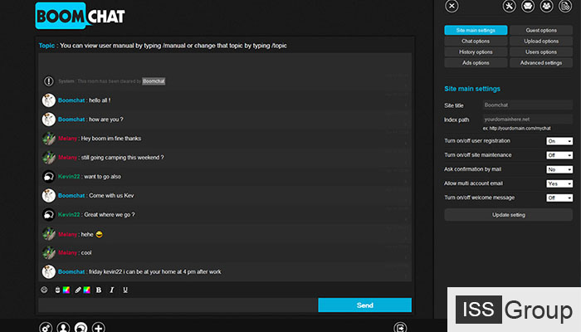Click the Melany username in the 'cool' message
This screenshot has height=332, width=581.
pyautogui.click(x=67, y=252)
